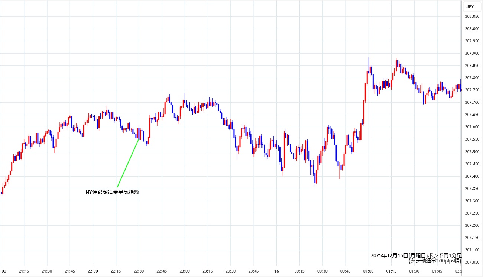Click the 207.500 price axis label
Screen dimensions: 483x277
[x=472, y=152]
